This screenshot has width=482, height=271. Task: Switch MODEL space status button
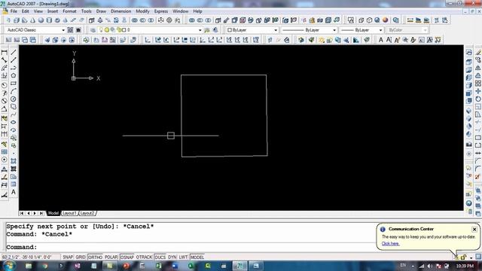click(x=197, y=257)
